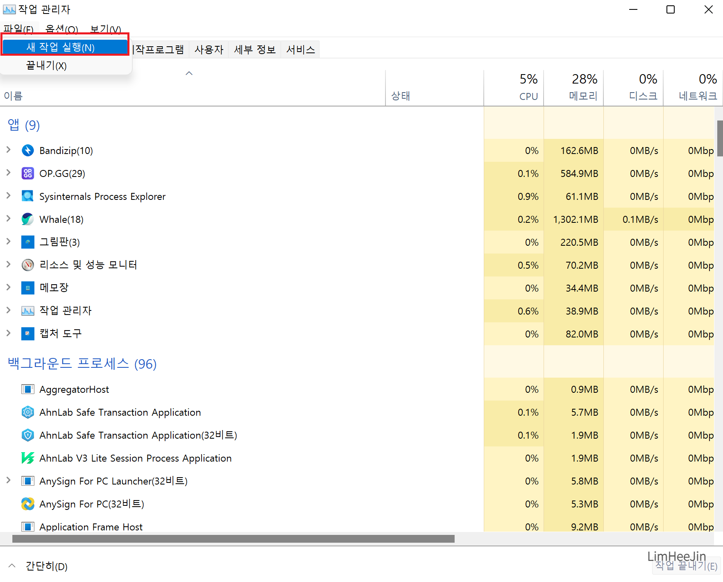Expand the Sysinternals Process Explorer row
Screen dimensions: 723x582
(x=9, y=196)
